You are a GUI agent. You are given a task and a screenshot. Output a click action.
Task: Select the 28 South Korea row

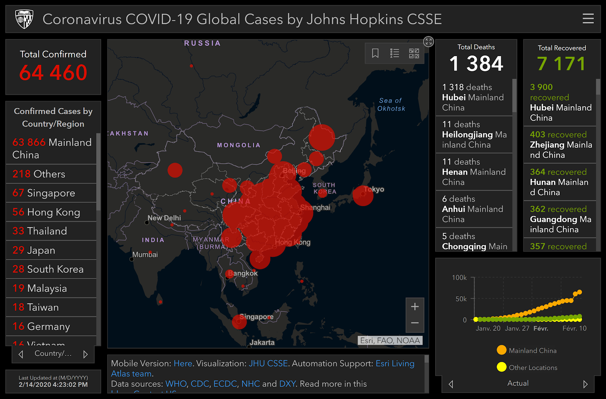(51, 269)
